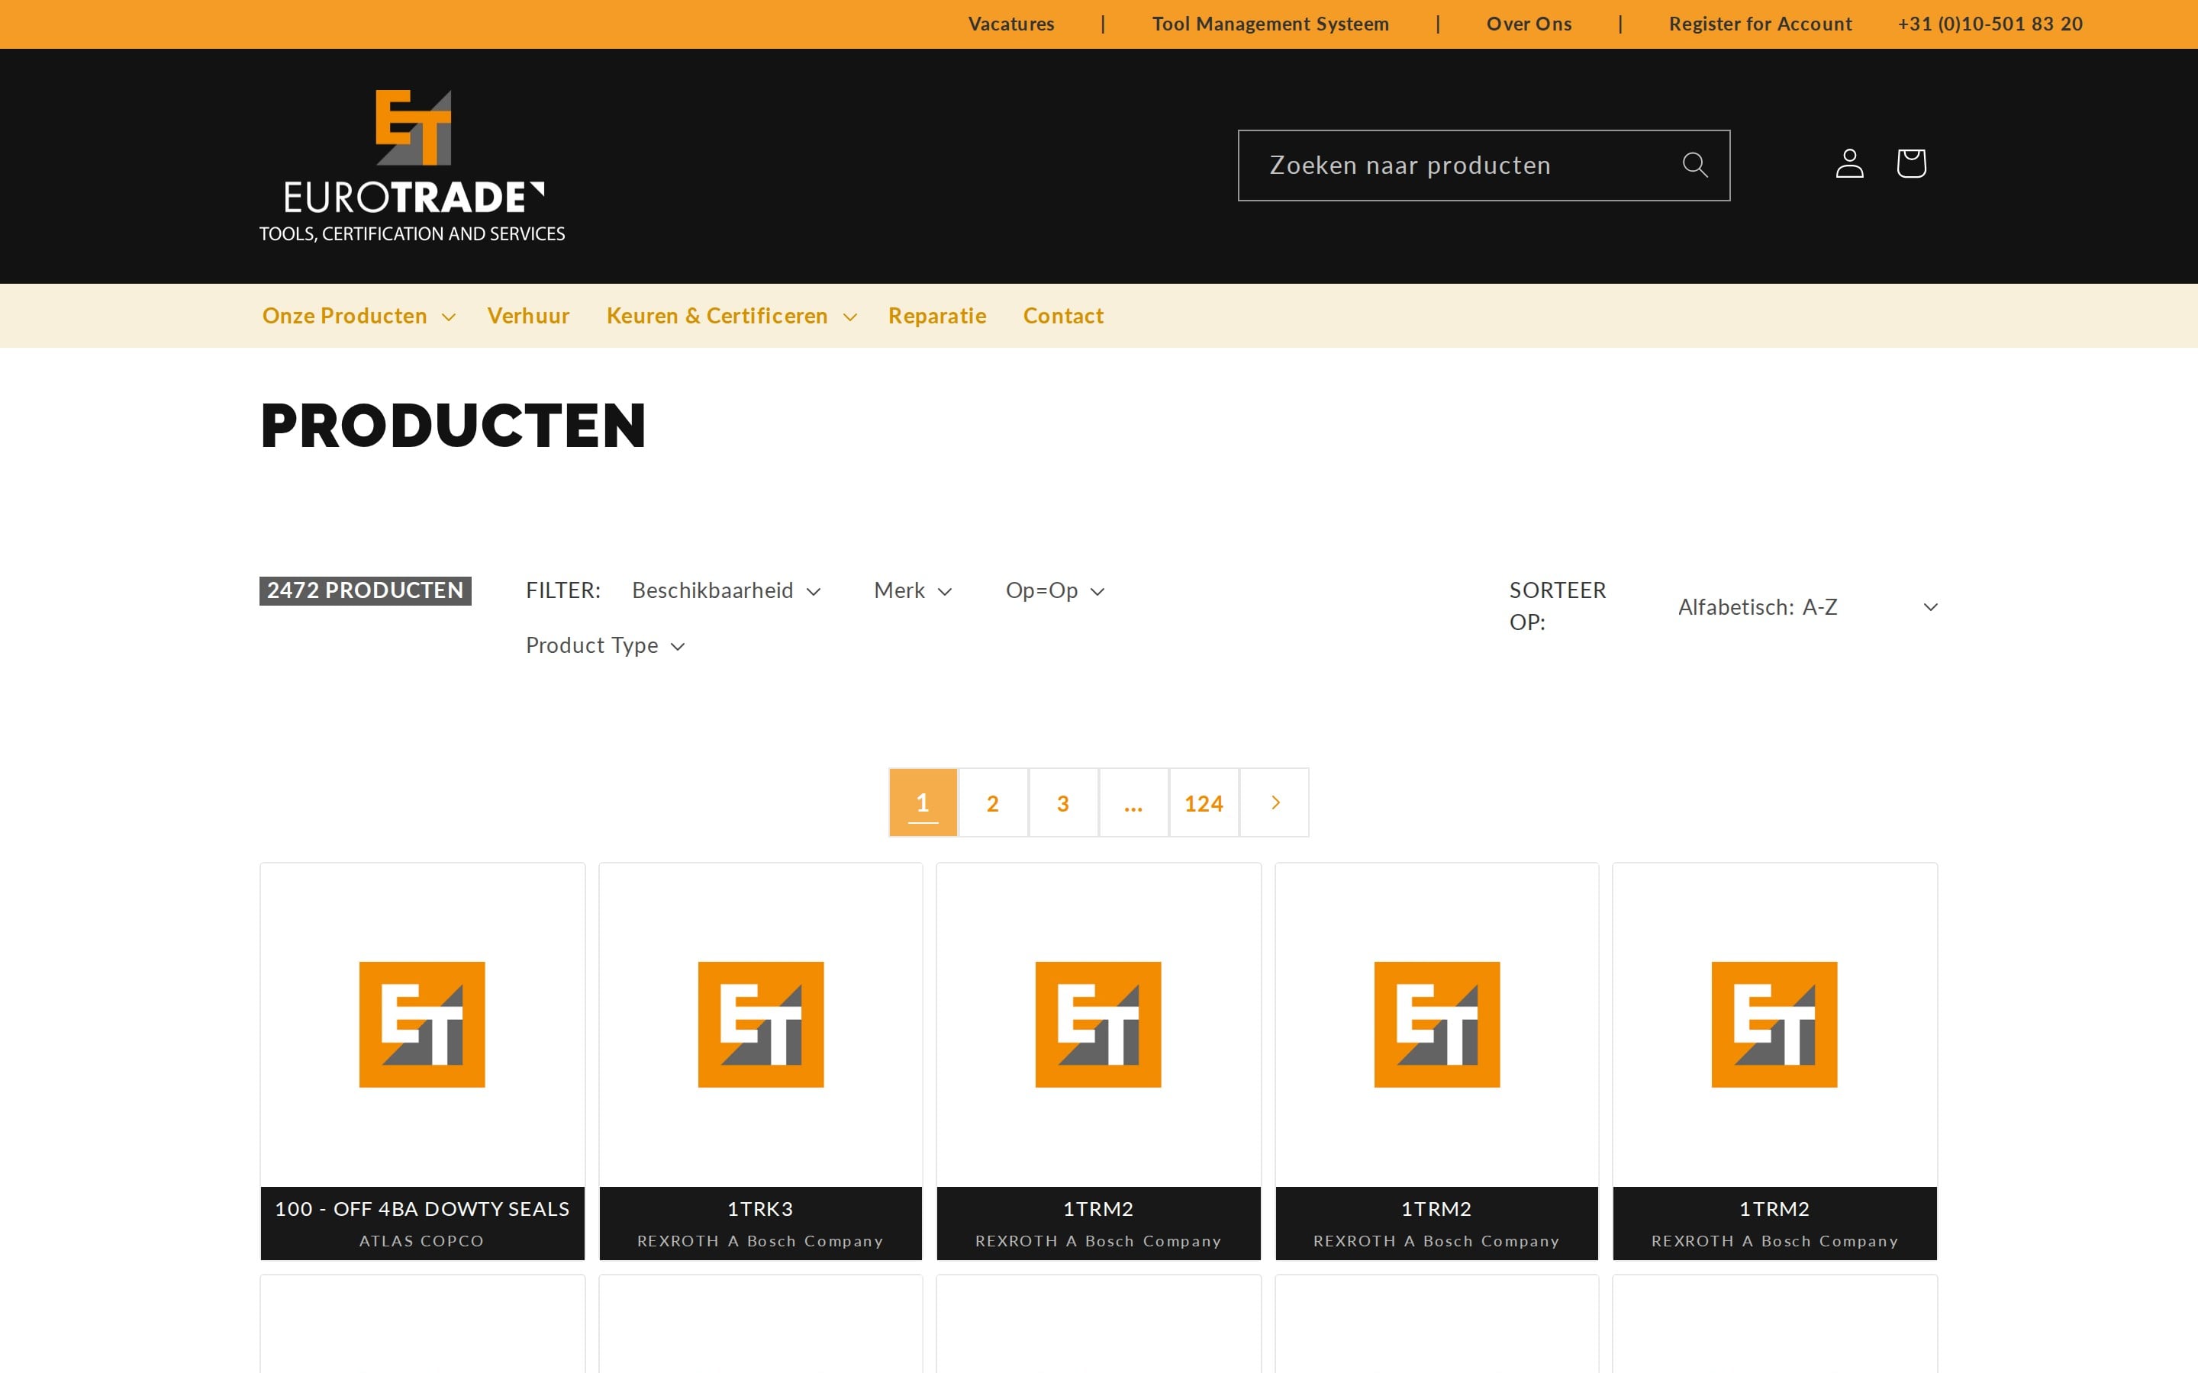
Task: Go to page 2 in pagination
Action: [x=993, y=802]
